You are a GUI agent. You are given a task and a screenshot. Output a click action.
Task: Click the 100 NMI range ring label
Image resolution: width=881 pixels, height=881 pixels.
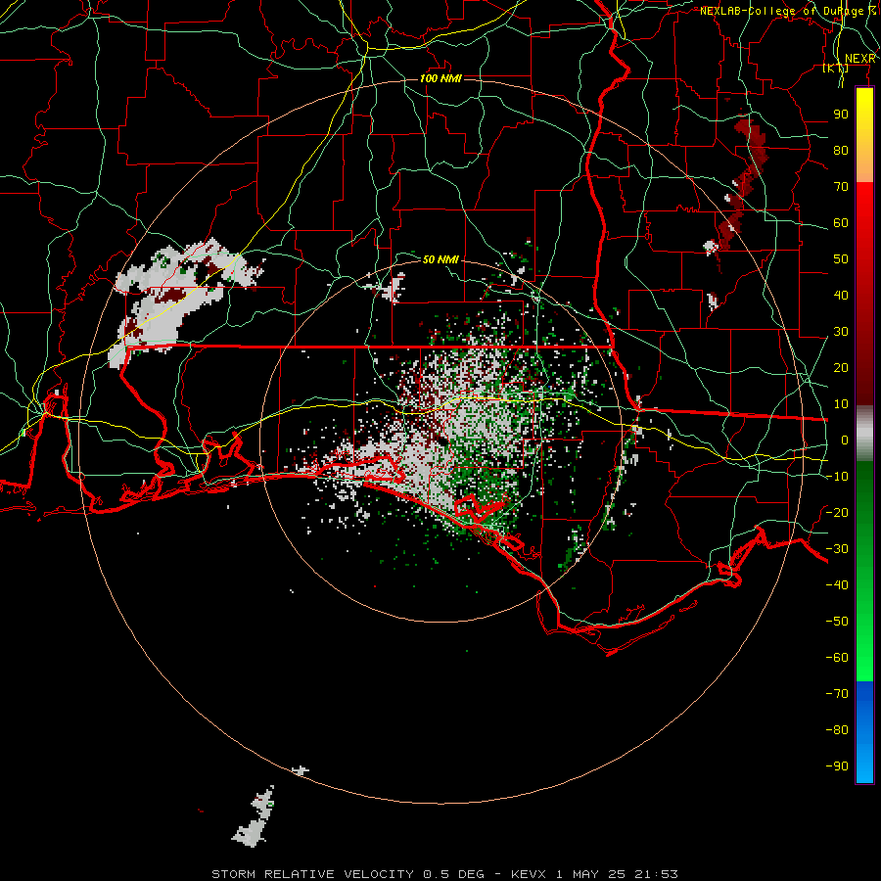coord(440,78)
